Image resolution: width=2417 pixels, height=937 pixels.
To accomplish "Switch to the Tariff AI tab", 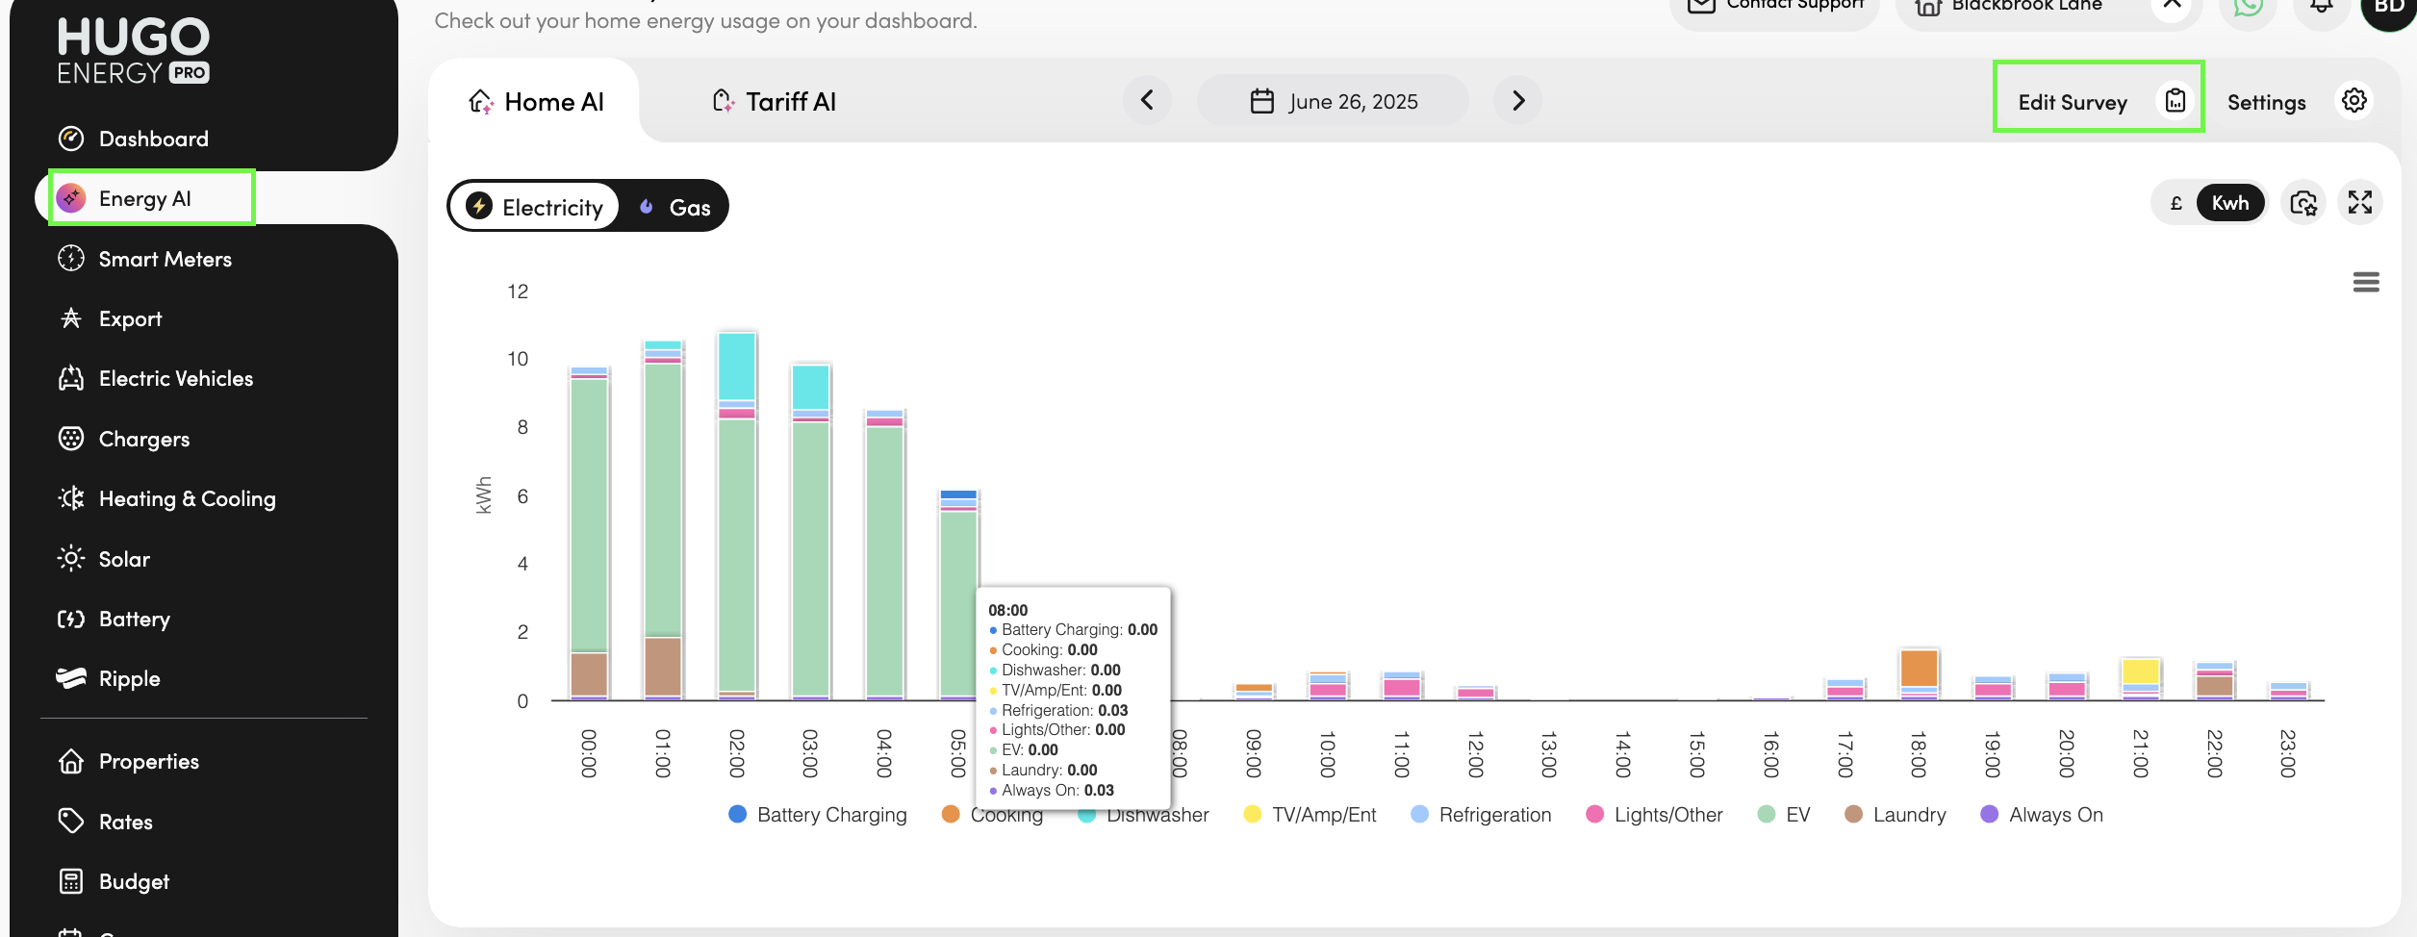I will click(x=775, y=101).
